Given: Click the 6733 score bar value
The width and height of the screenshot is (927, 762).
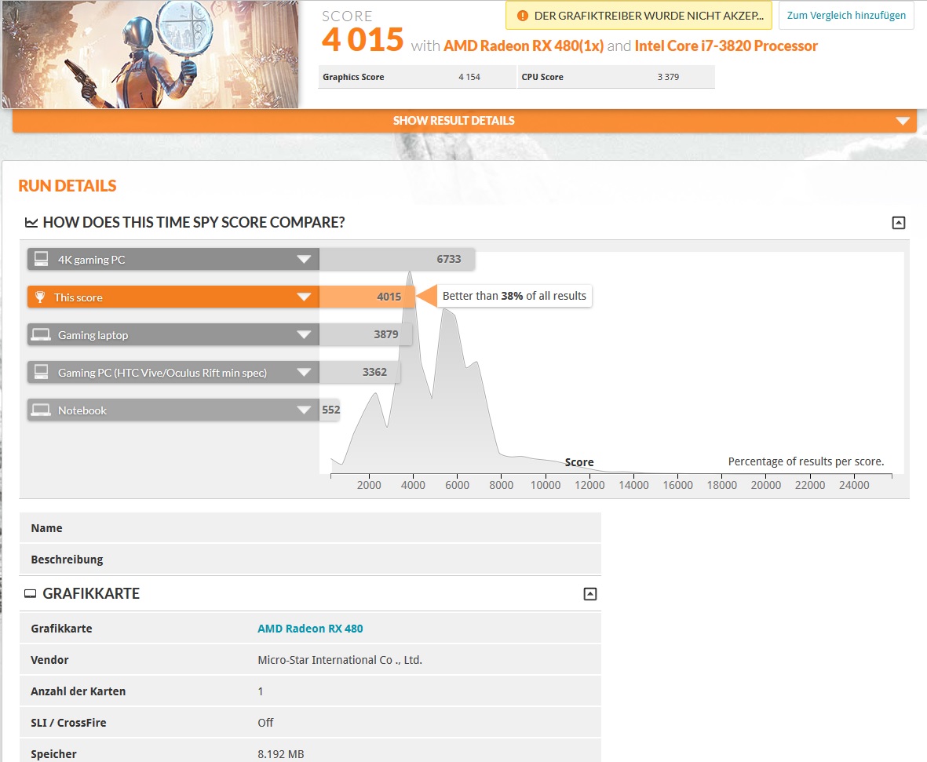Looking at the screenshot, I should 449,259.
